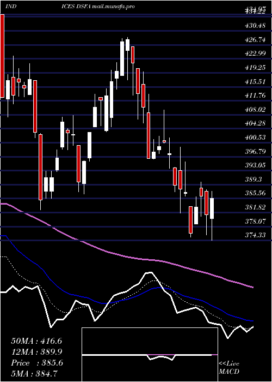
Task: Click the 12MA : 389.9 readout
Action: (36, 352)
